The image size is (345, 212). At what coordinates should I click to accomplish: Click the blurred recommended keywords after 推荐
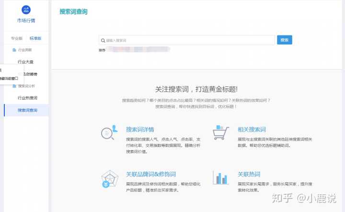coord(138,49)
